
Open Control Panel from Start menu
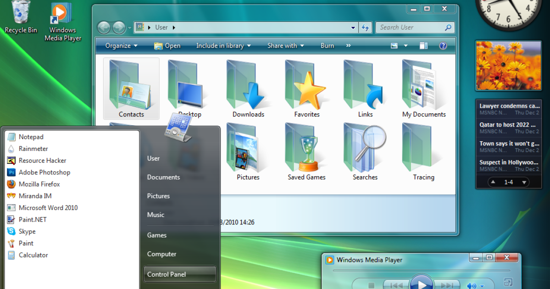tap(180, 274)
